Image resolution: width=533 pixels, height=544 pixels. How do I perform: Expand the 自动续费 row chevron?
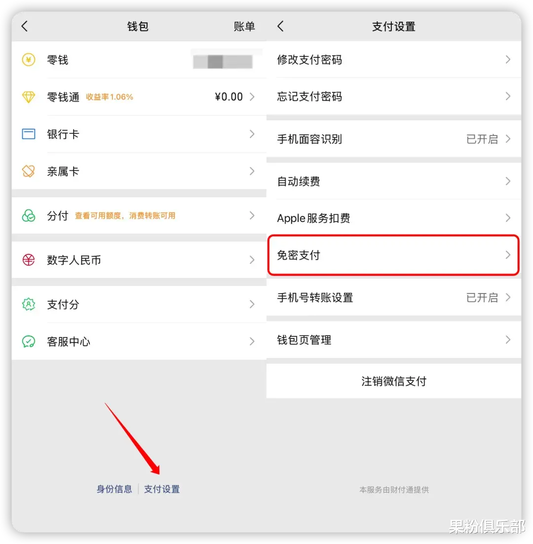(508, 181)
